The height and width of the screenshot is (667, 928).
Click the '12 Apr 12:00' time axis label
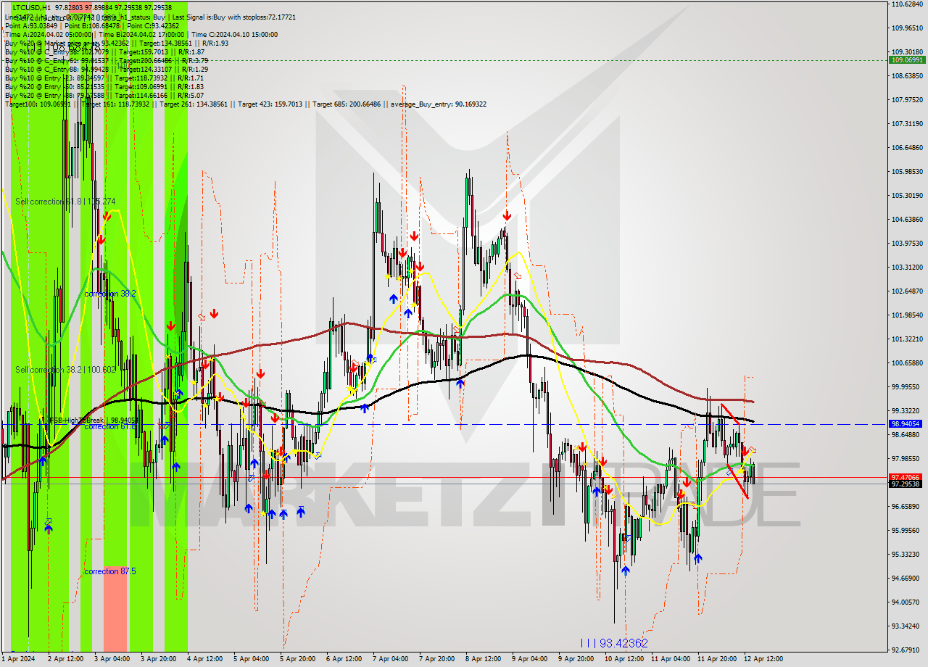tap(763, 658)
